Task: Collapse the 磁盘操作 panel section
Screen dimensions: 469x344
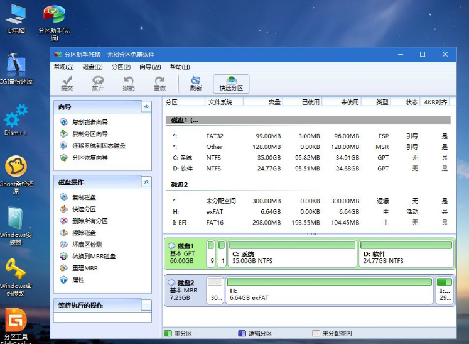Action: (x=146, y=182)
